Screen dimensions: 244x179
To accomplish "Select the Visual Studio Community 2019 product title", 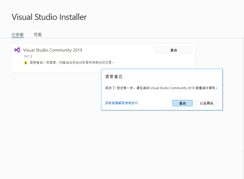I will tap(53, 50).
